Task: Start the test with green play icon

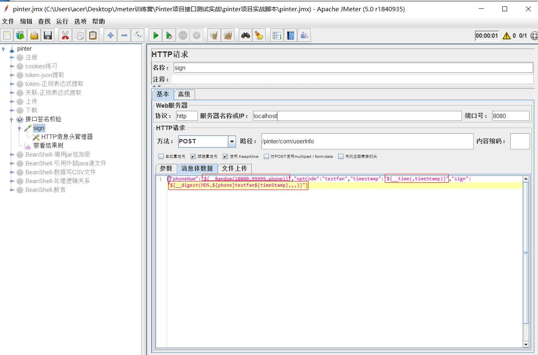Action: click(x=156, y=35)
